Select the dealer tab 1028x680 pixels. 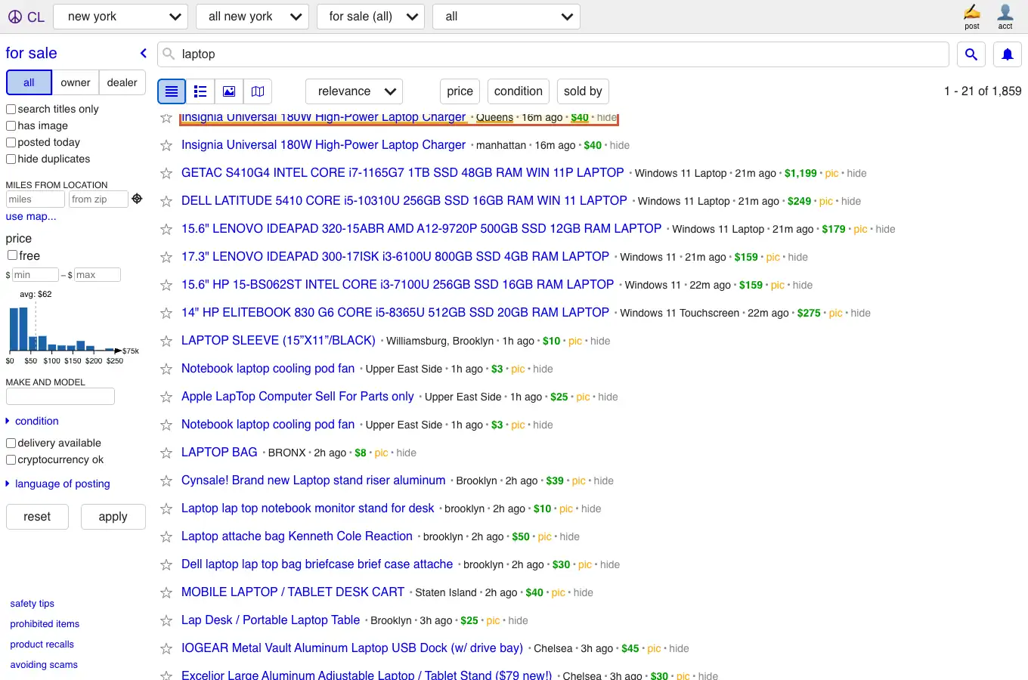coord(122,82)
